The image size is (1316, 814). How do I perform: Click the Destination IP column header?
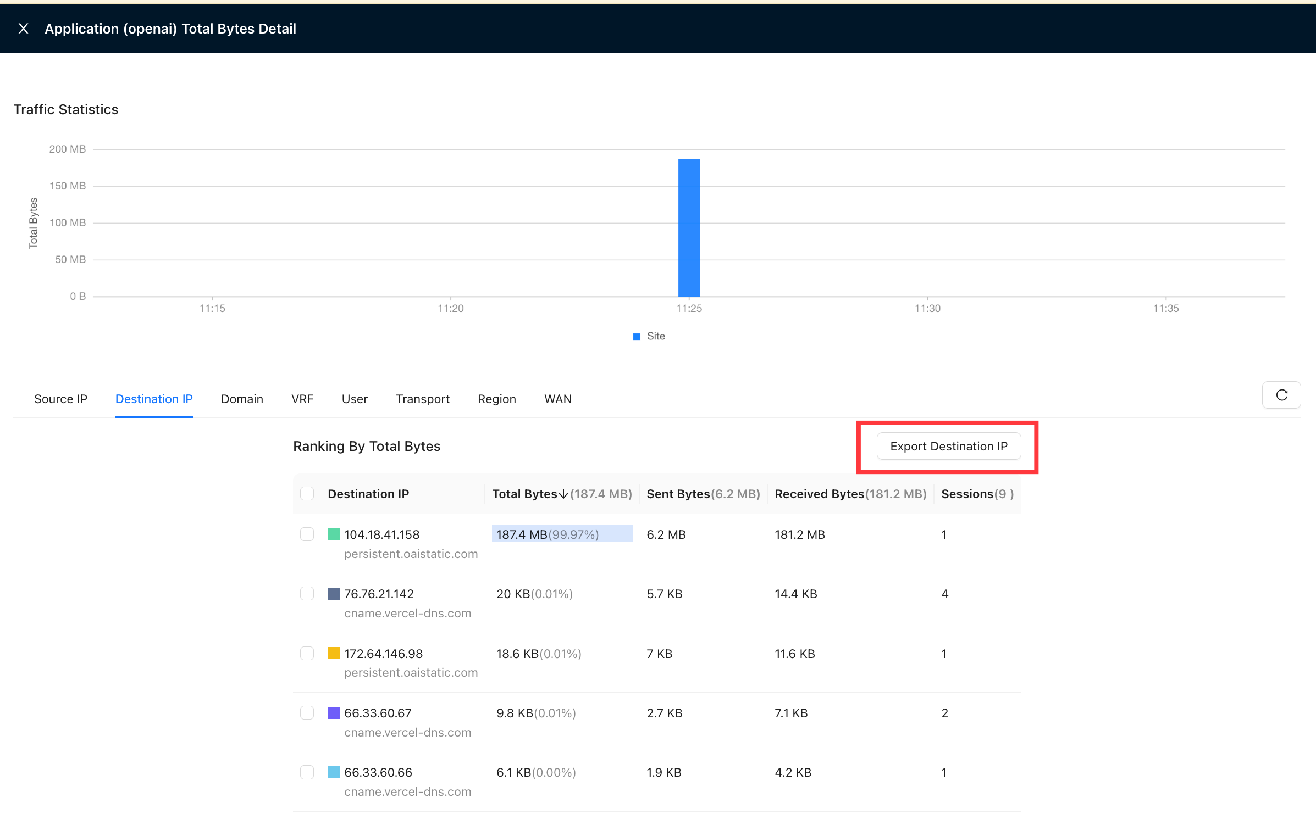coord(368,494)
